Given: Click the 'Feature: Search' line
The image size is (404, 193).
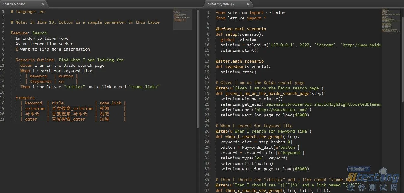Looking at the screenshot, I should tap(29, 33).
